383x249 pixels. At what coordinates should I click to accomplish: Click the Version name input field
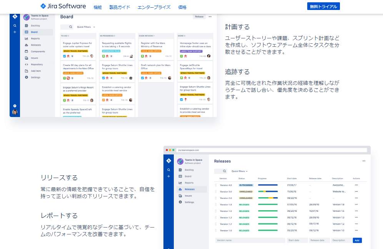250,240
